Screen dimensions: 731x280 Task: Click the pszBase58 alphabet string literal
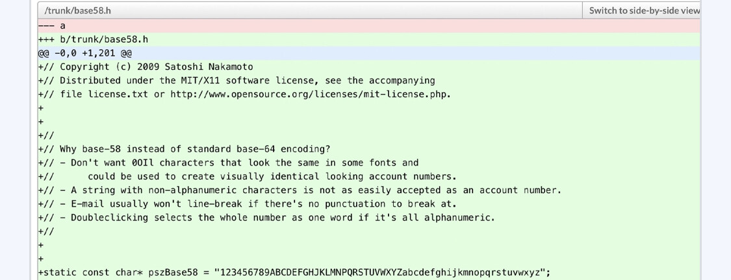point(379,273)
